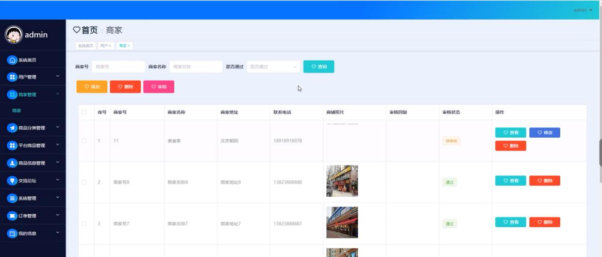
Task: Open 系统首页 in the sidebar
Action: click(x=32, y=60)
